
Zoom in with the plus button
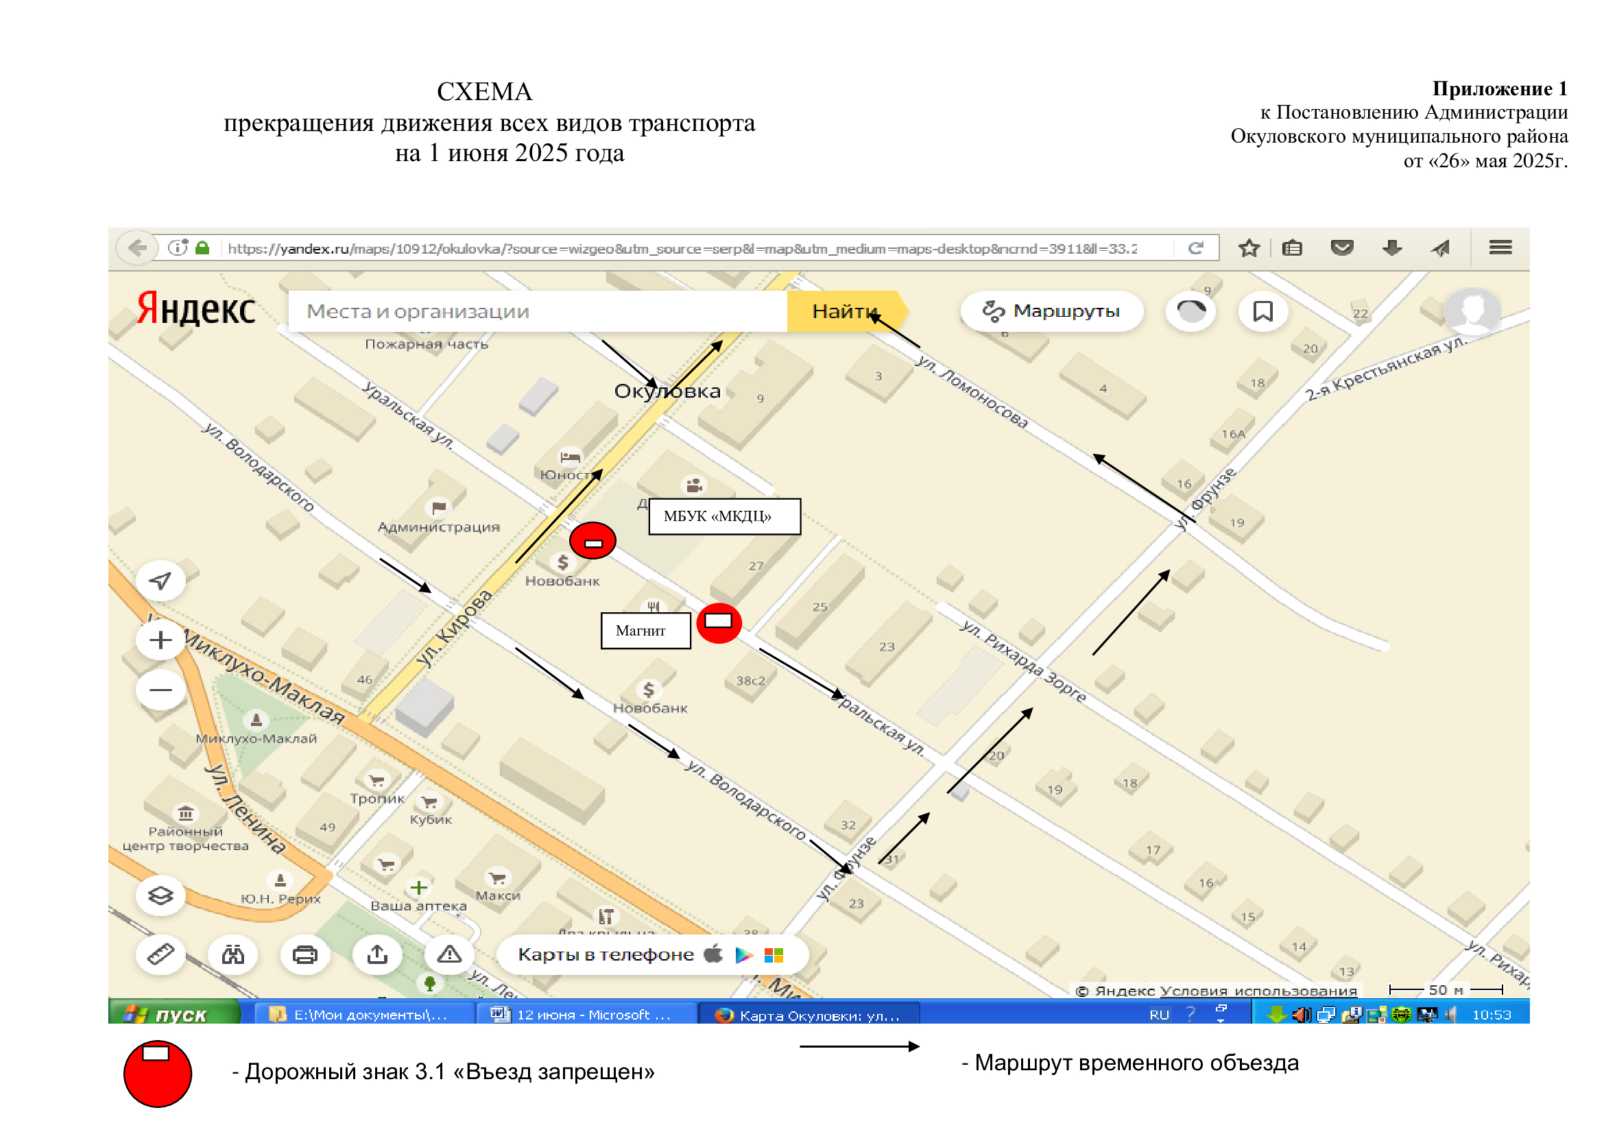click(x=160, y=640)
